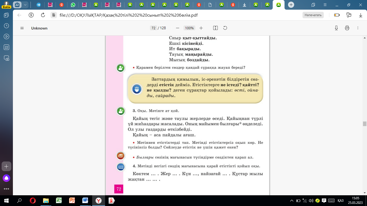Image resolution: width=367 pixels, height=206 pixels.
Task: Show hidden system tray icons
Action: pos(292,201)
